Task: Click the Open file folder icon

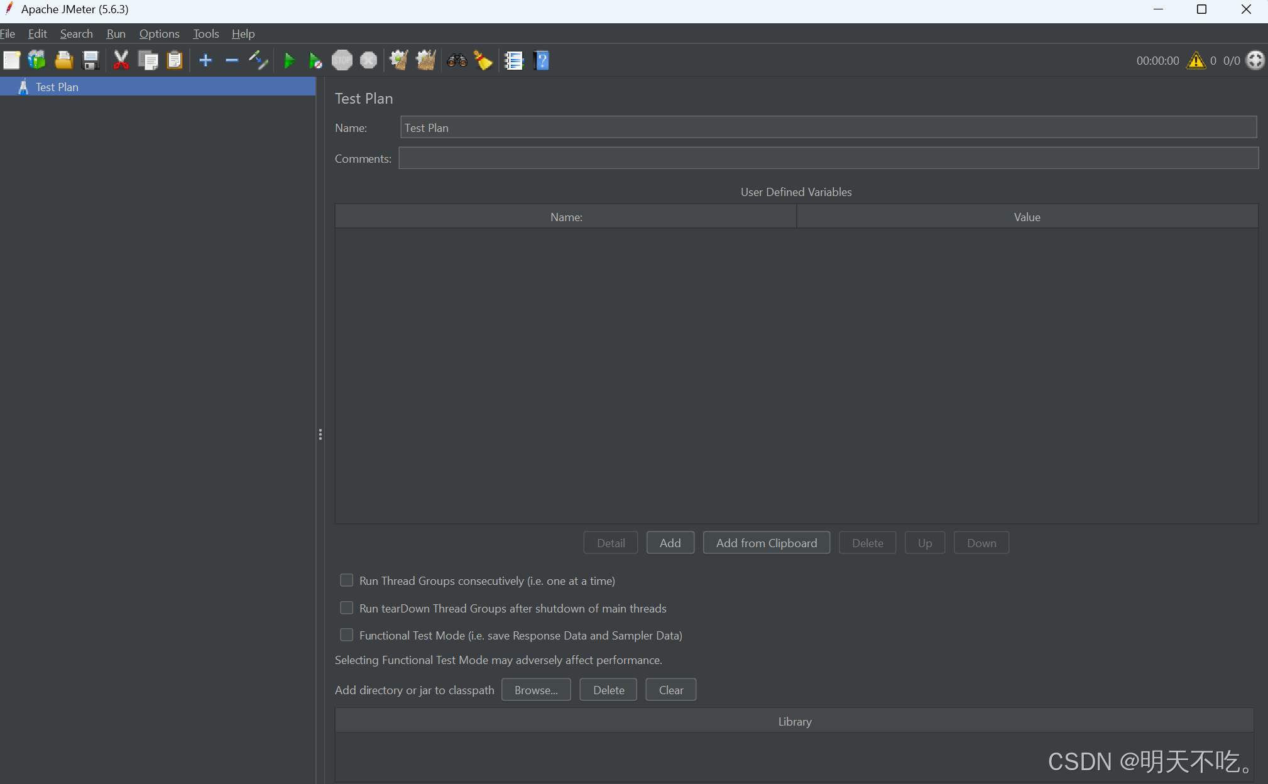Action: (63, 60)
